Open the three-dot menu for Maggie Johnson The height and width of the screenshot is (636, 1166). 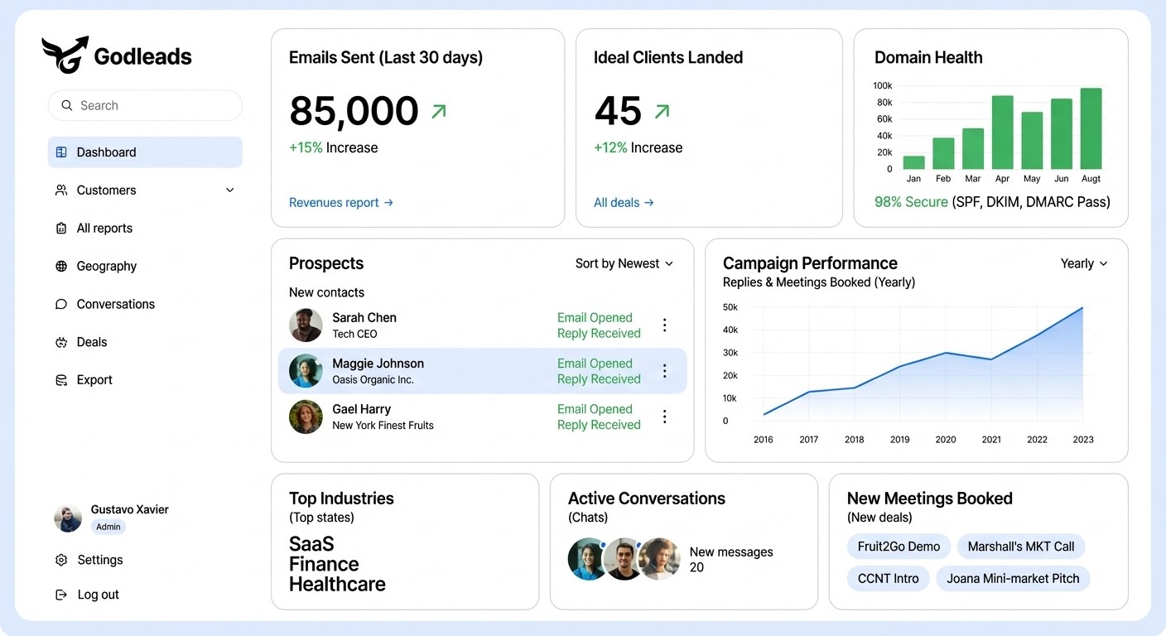point(664,370)
